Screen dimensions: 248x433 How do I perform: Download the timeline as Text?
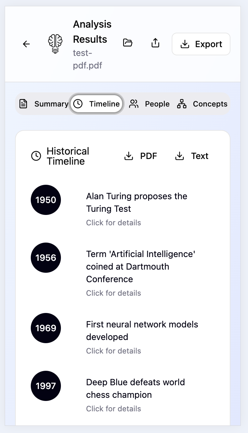coord(191,156)
